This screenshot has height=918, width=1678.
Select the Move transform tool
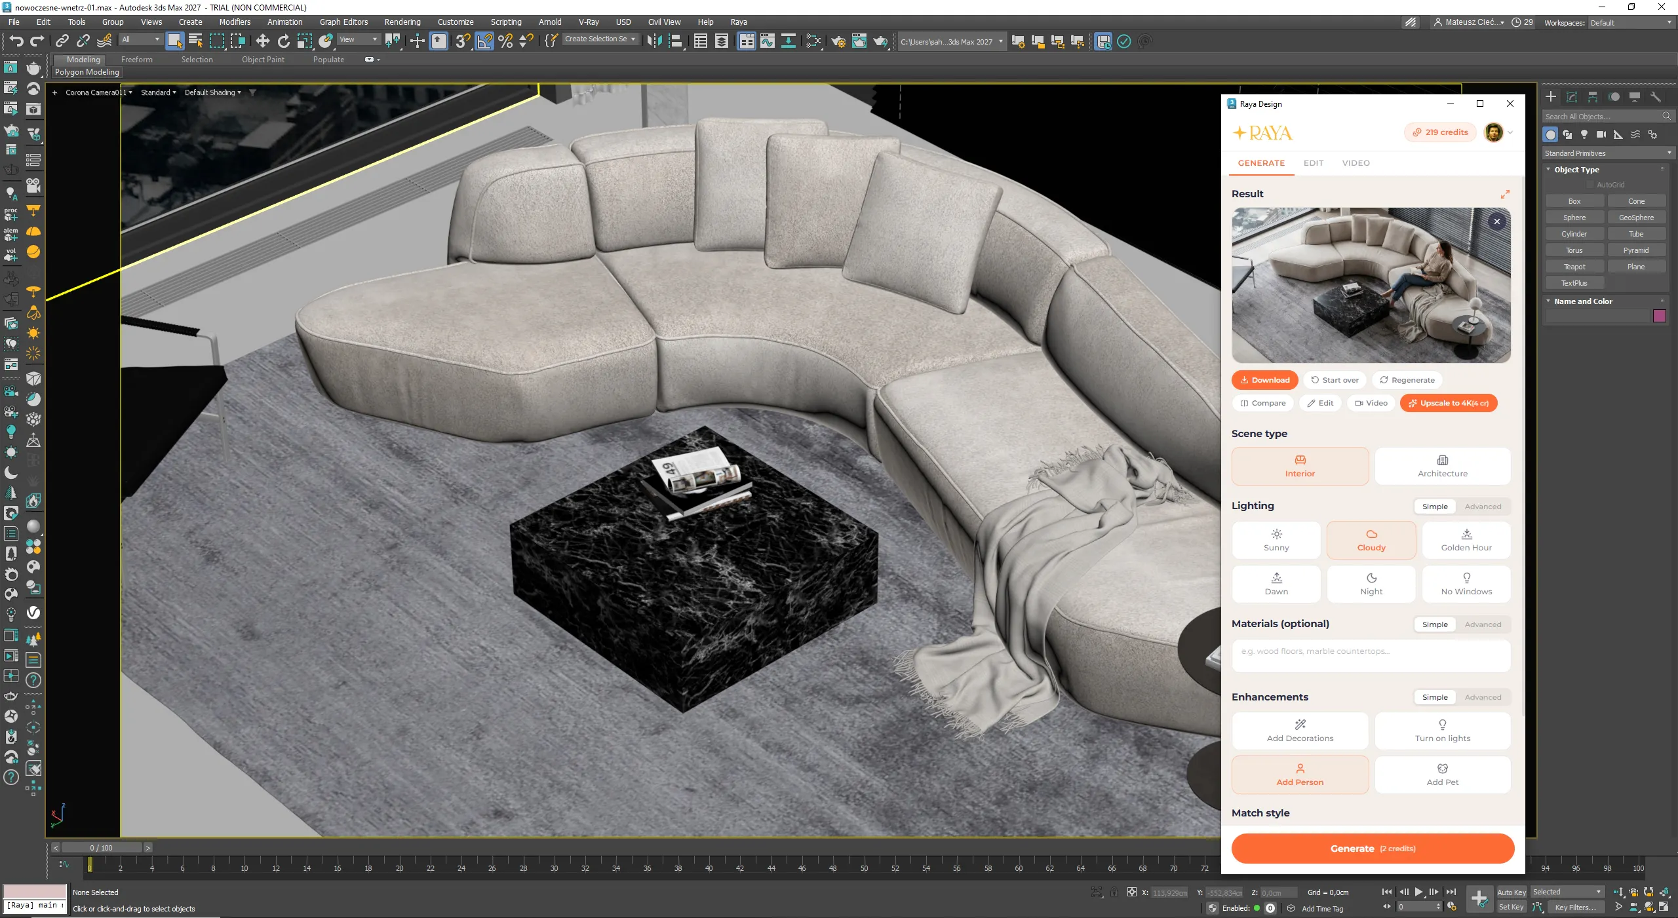[x=262, y=41]
